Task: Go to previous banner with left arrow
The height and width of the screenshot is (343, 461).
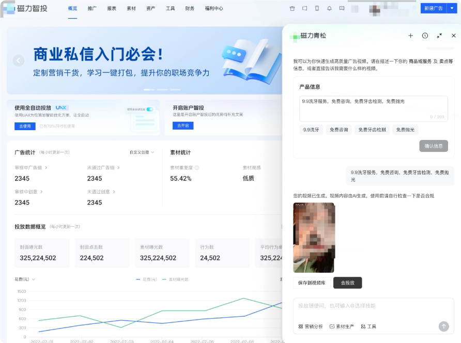Action: 19,60
